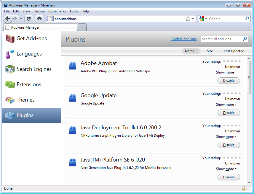Click the scrollbar up arrow
254x194 pixels.
(x=249, y=58)
